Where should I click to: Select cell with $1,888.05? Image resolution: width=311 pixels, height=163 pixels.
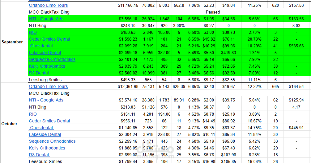point(128,148)
